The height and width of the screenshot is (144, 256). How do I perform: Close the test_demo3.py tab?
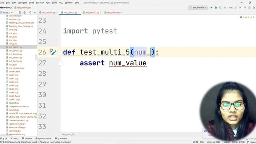tap(101, 12)
